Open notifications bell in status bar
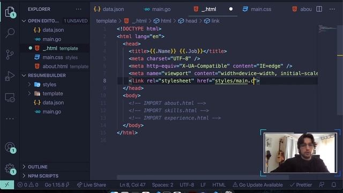 pyautogui.click(x=334, y=185)
